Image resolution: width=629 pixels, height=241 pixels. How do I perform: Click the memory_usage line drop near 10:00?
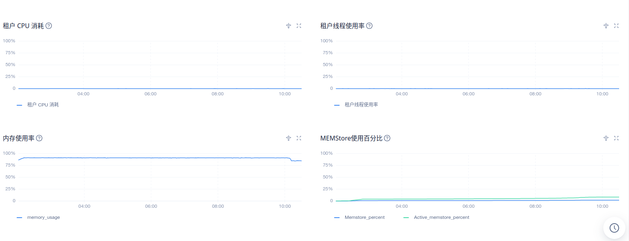click(291, 159)
